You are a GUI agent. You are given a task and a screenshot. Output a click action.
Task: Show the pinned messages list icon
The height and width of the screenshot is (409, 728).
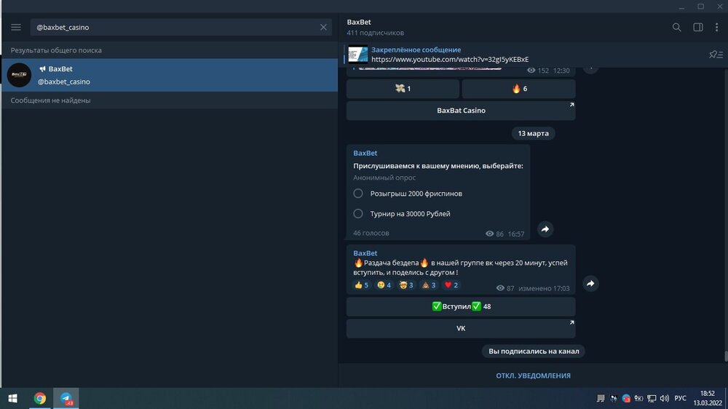pyautogui.click(x=715, y=55)
